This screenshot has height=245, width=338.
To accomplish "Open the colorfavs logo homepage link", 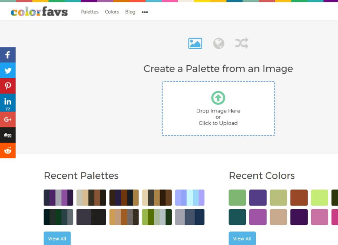I will [39, 11].
